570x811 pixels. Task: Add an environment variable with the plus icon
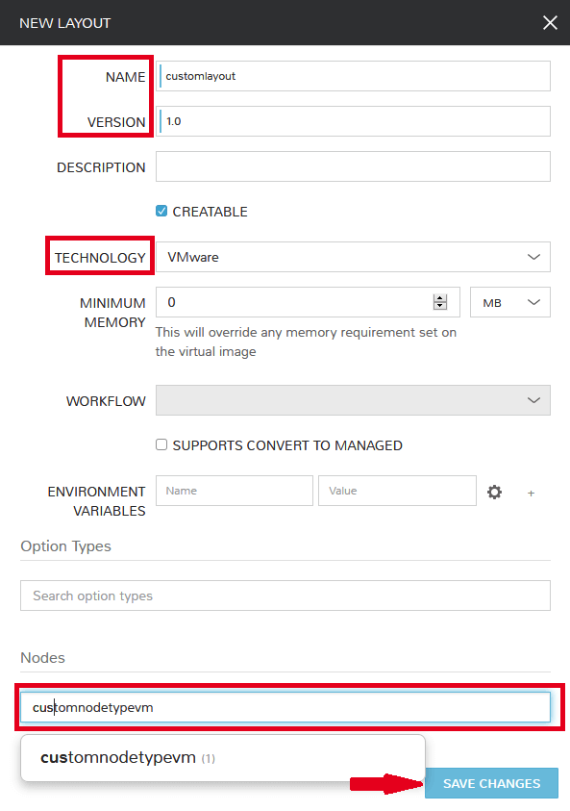click(x=531, y=494)
